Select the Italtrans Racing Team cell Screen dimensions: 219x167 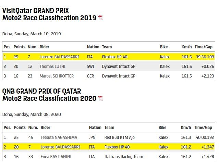point(124,157)
